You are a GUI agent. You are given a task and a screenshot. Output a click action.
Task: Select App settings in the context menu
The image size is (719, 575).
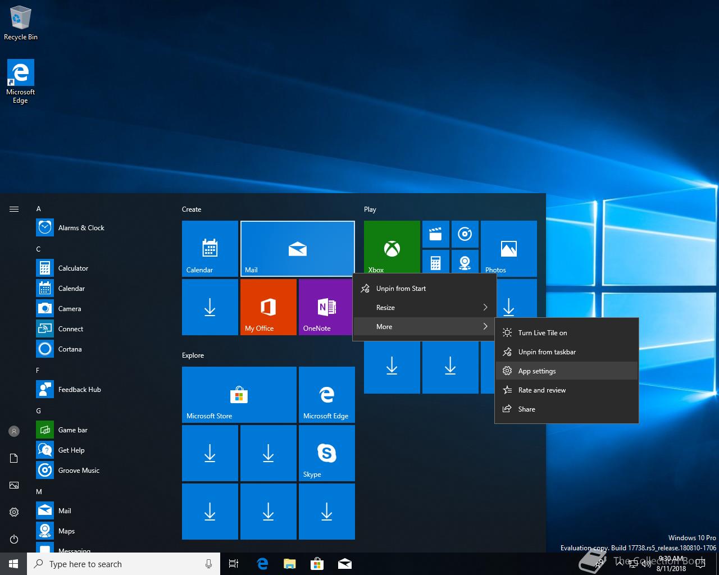point(567,371)
